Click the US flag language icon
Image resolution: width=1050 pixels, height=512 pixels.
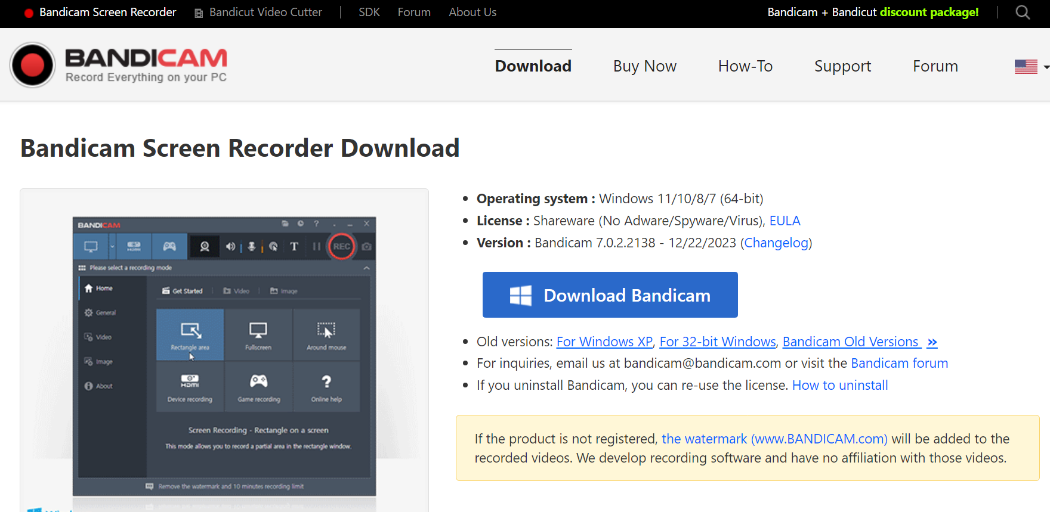1026,66
